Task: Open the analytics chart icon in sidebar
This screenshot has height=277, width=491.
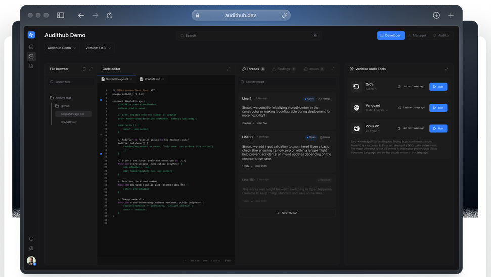Action: coord(31,47)
